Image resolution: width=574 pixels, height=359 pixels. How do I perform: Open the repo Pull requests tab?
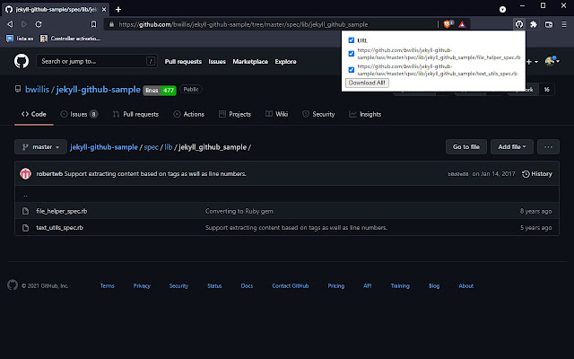(135, 114)
